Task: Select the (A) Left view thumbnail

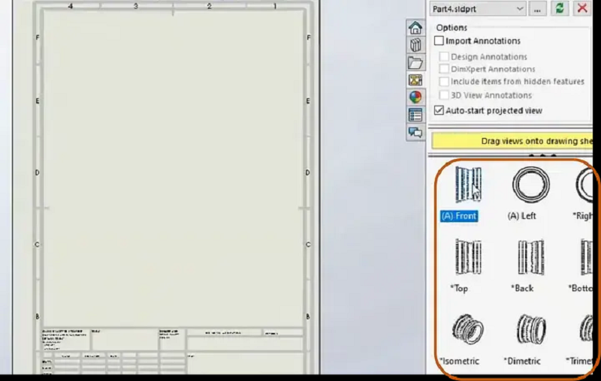Action: pyautogui.click(x=530, y=184)
